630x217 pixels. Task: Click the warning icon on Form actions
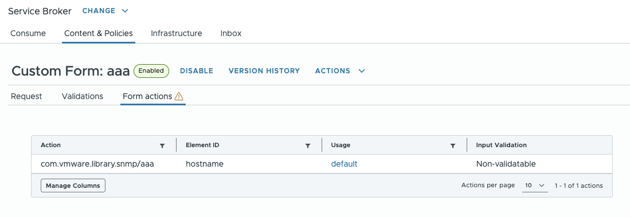pyautogui.click(x=179, y=96)
